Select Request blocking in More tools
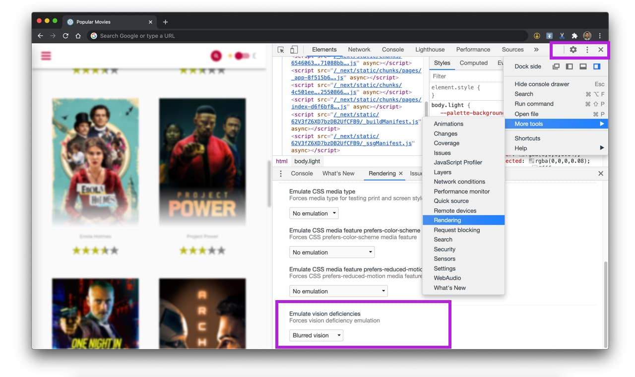This screenshot has height=377, width=635. [463, 230]
